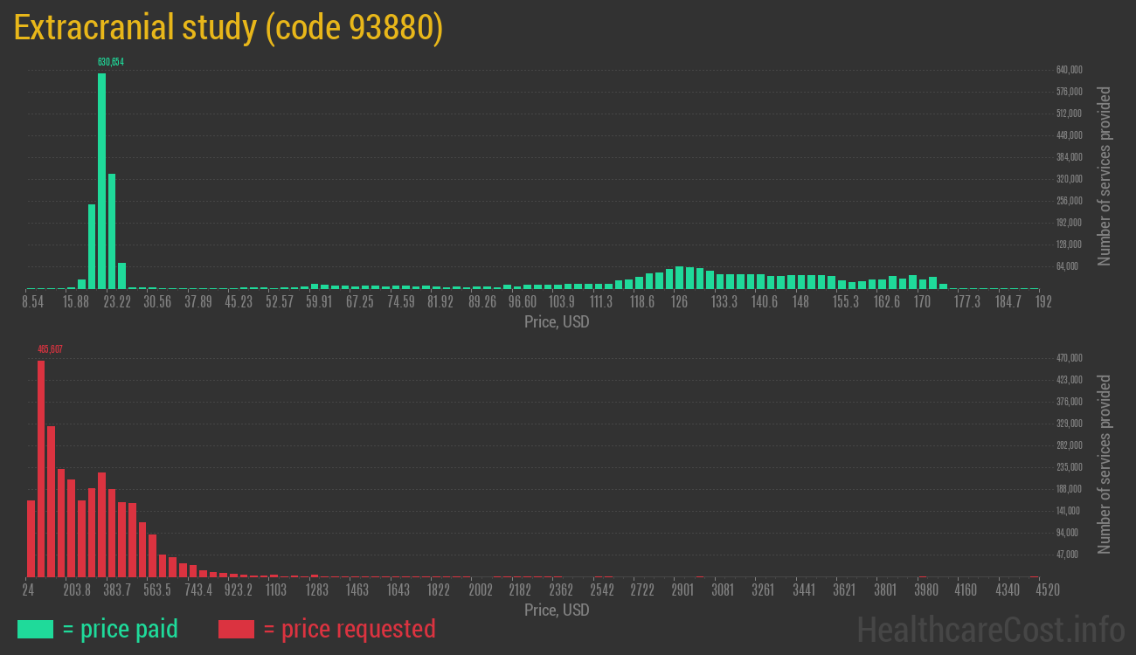
Task: Select the tallest green bar in top chart
Action: click(101, 181)
